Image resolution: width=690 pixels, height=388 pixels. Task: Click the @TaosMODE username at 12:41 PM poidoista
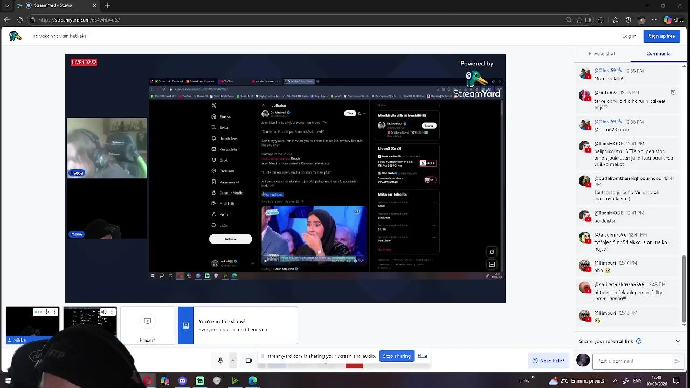[x=609, y=213]
